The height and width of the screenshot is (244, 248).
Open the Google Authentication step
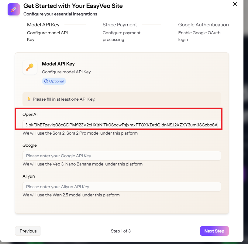(x=203, y=25)
